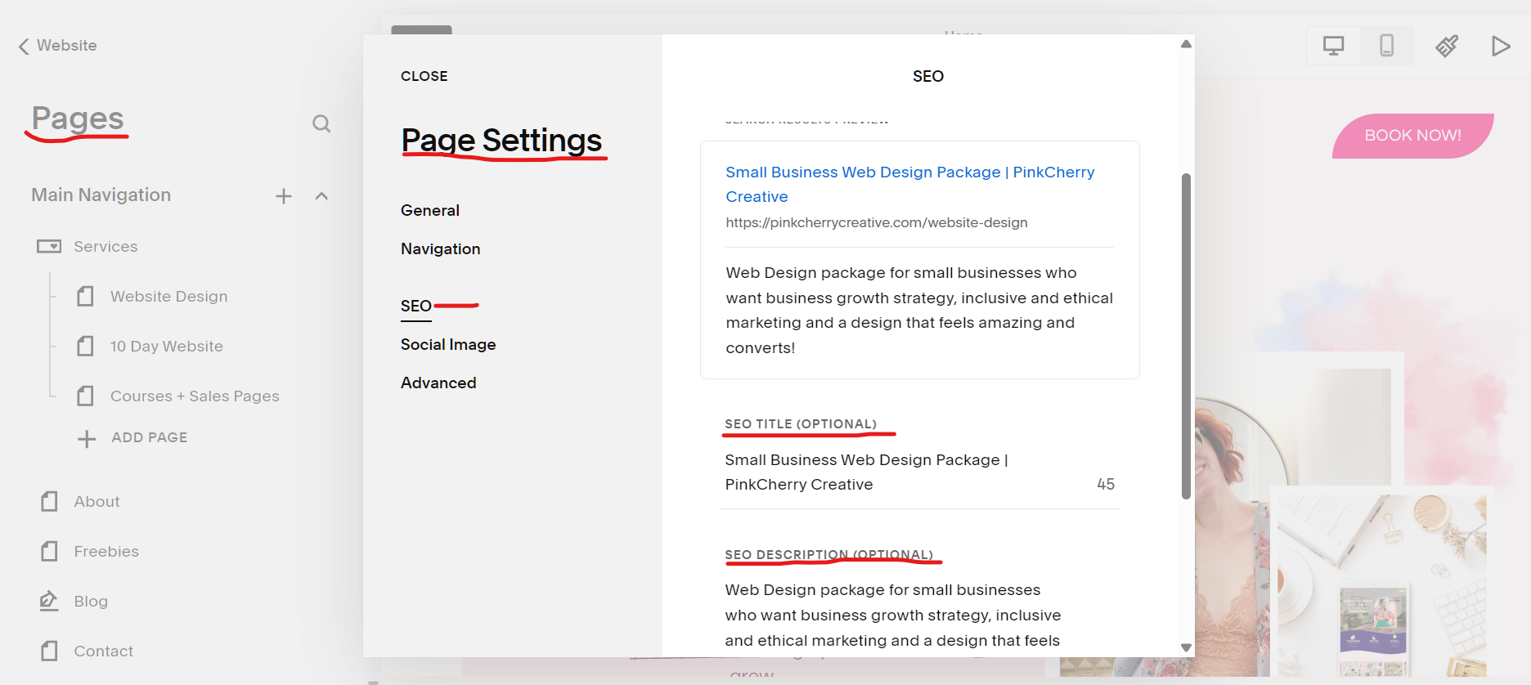Select 10 Day Website page label
1531x685 pixels.
tap(166, 346)
